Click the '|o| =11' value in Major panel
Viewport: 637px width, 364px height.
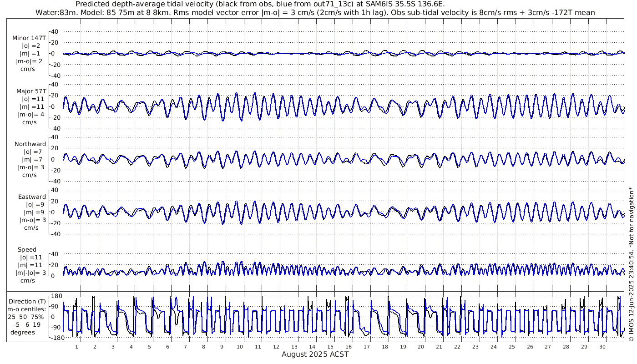point(32,99)
